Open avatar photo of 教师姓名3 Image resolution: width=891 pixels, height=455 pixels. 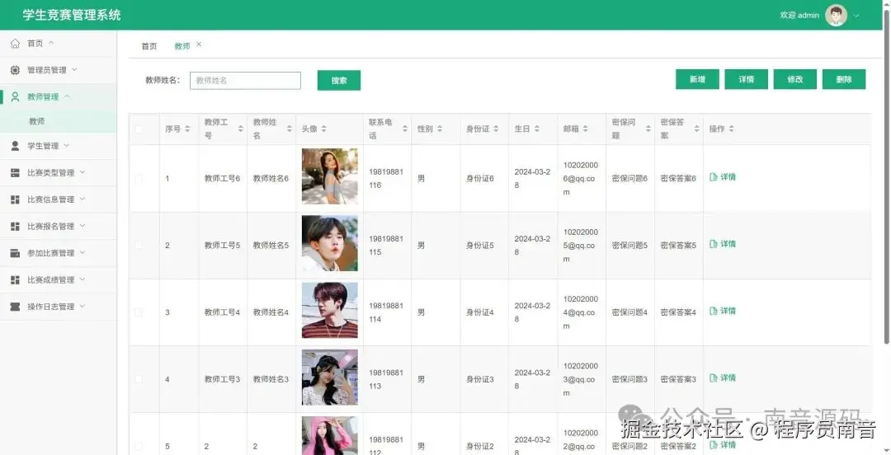[329, 378]
